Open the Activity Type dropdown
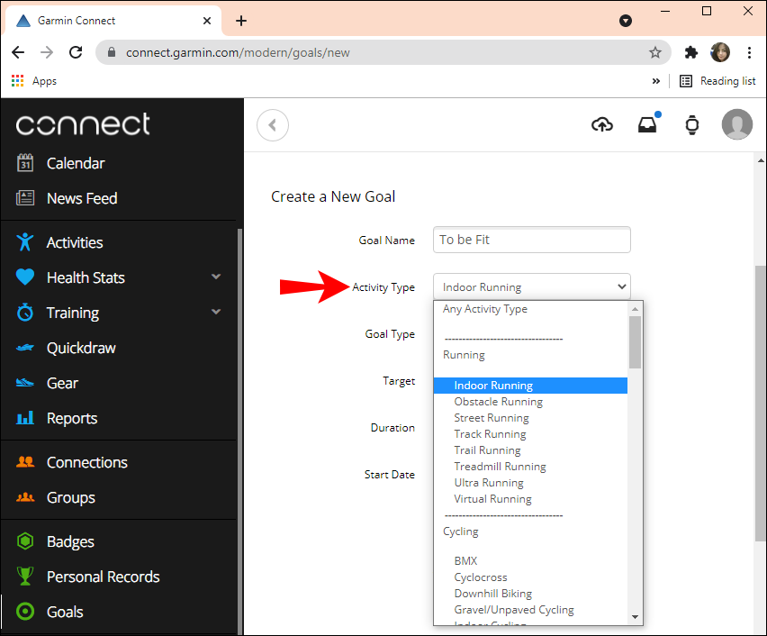Image resolution: width=767 pixels, height=636 pixels. click(x=531, y=287)
